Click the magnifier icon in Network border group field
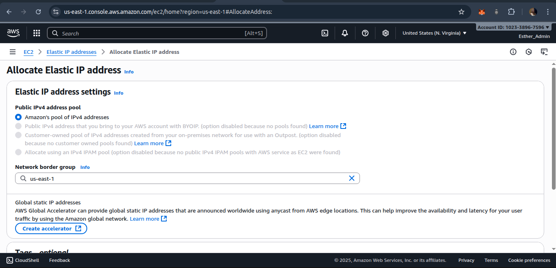Screen dimensions: 556x268 22,178
